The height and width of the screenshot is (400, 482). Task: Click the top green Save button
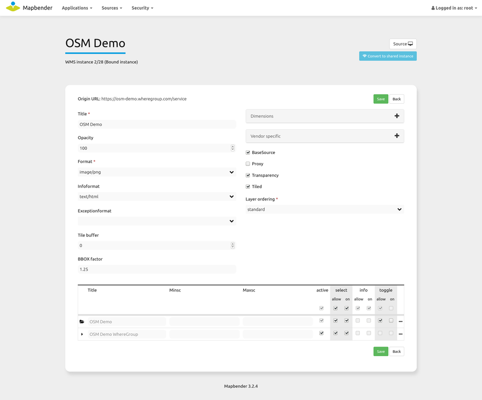click(x=380, y=99)
